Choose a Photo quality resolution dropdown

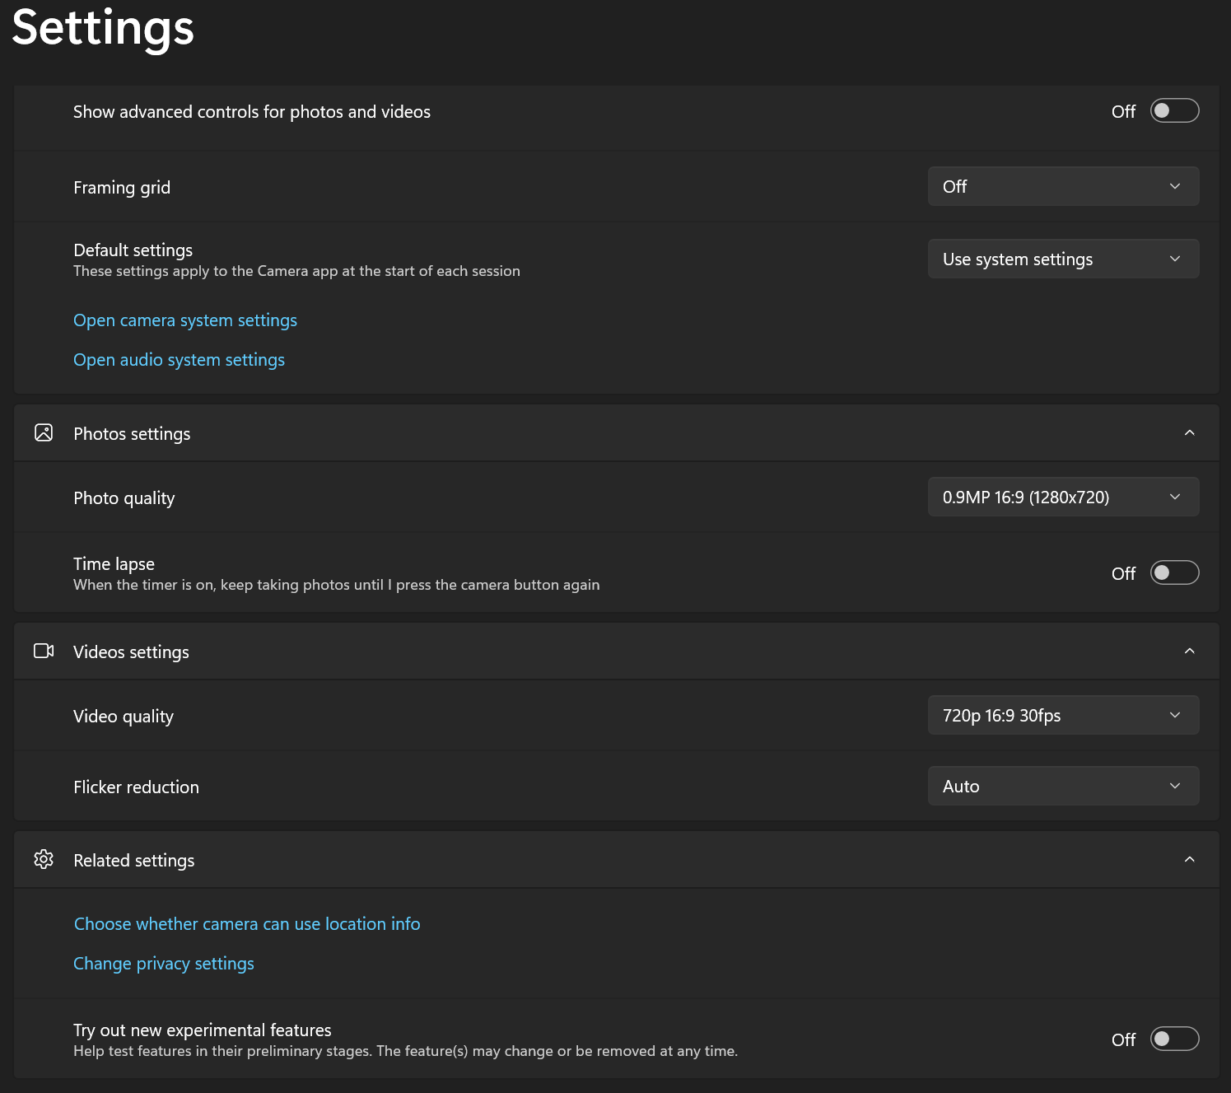point(1062,497)
